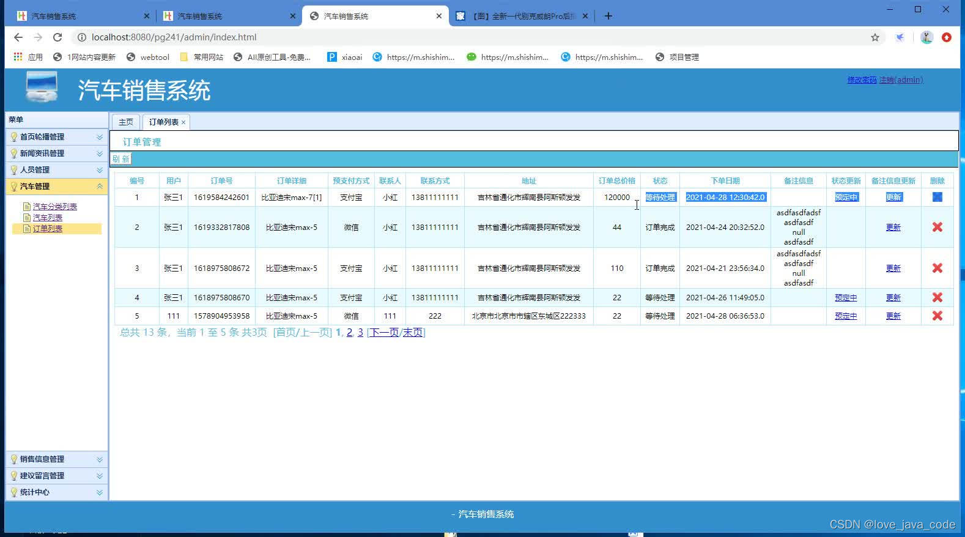
Task: Open 常用网站 bookmark folder
Action: tap(202, 57)
